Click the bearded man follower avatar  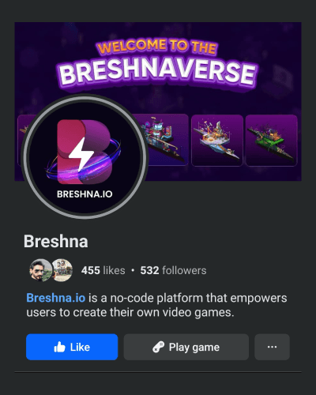coord(40,270)
